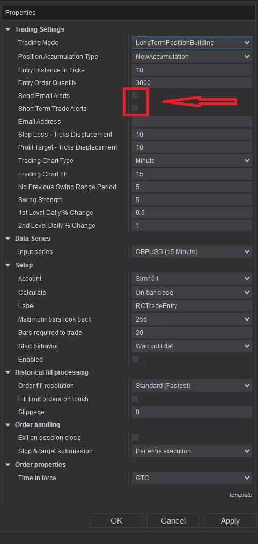The image size is (258, 544).
Task: Open the Account Sim101 dropdown
Action: tap(191, 278)
